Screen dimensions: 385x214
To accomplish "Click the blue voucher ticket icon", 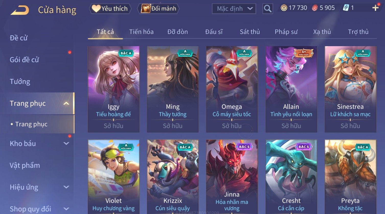I will 346,8.
